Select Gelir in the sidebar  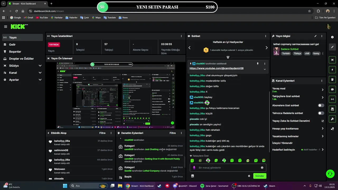click(x=23, y=45)
